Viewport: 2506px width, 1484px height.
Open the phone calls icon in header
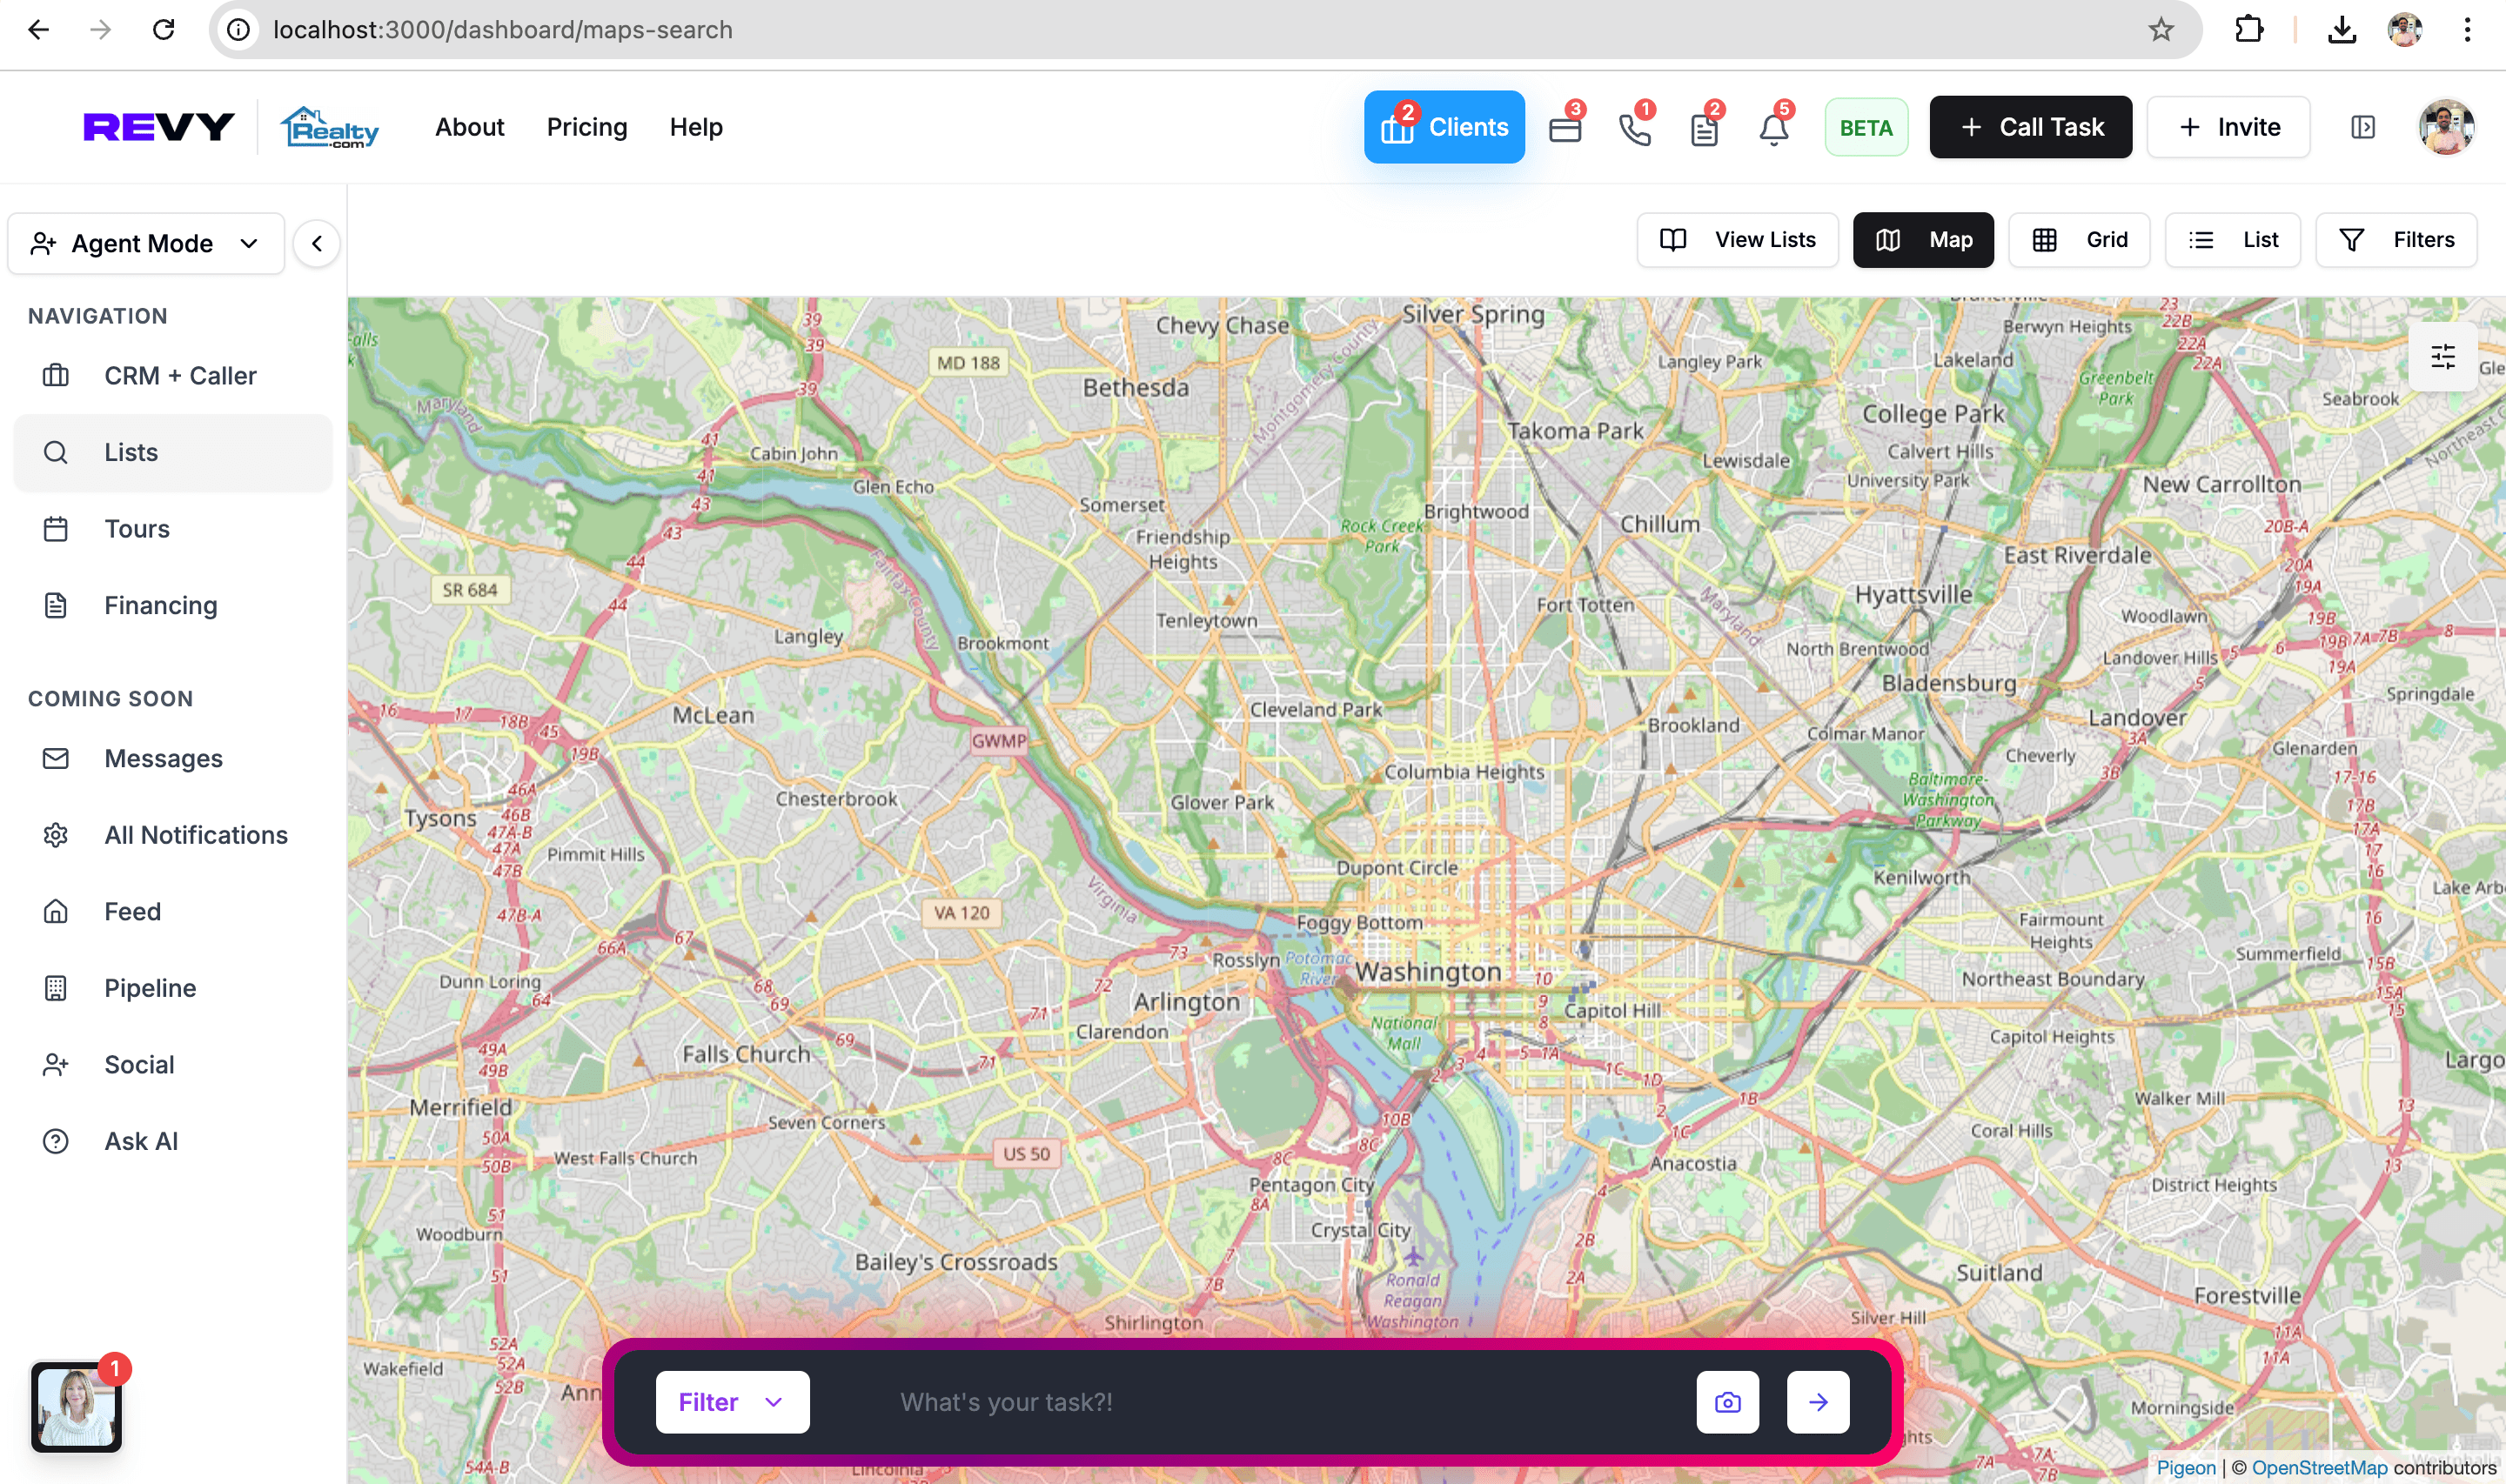(1635, 129)
